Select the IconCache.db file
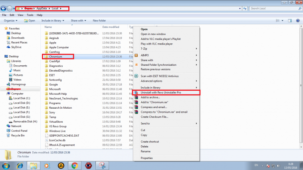The width and height of the screenshot is (303, 170). [x=57, y=140]
